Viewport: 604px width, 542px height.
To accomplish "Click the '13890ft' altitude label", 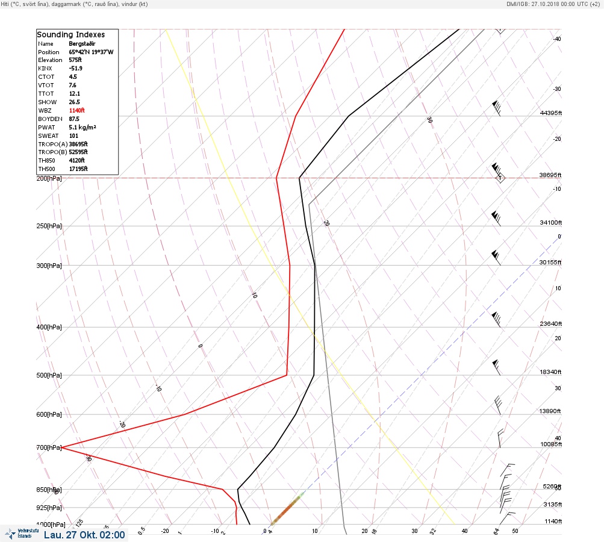I will (x=550, y=411).
